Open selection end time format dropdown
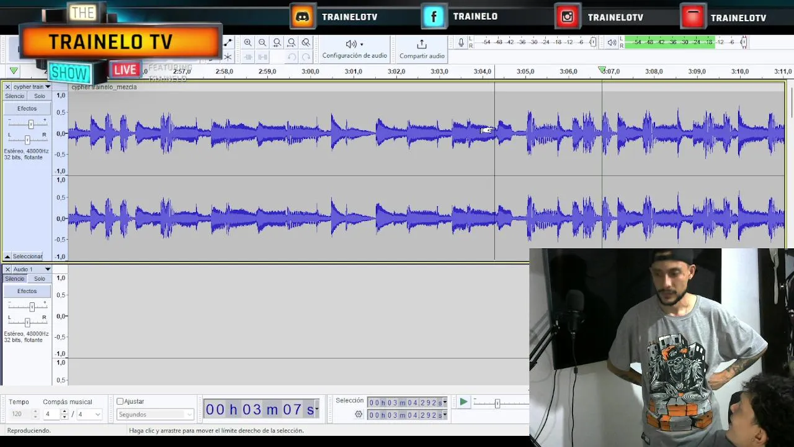Viewport: 794px width, 447px height. 445,415
